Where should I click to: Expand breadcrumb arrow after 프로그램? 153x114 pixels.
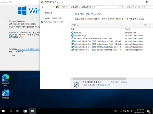[80, 7]
